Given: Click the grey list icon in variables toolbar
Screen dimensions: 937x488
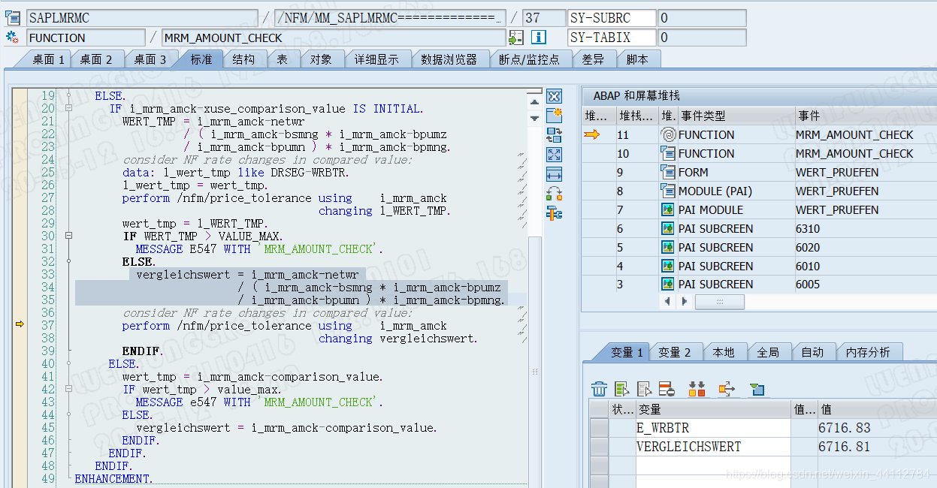Looking at the screenshot, I should (644, 388).
